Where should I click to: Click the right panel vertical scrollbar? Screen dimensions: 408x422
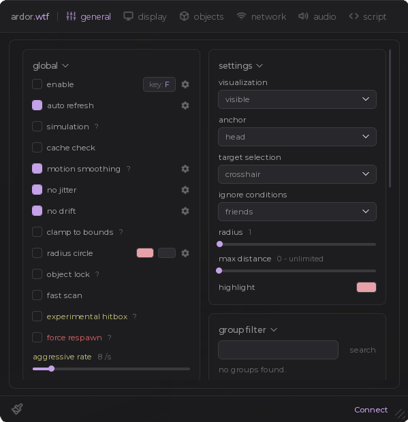(x=390, y=118)
